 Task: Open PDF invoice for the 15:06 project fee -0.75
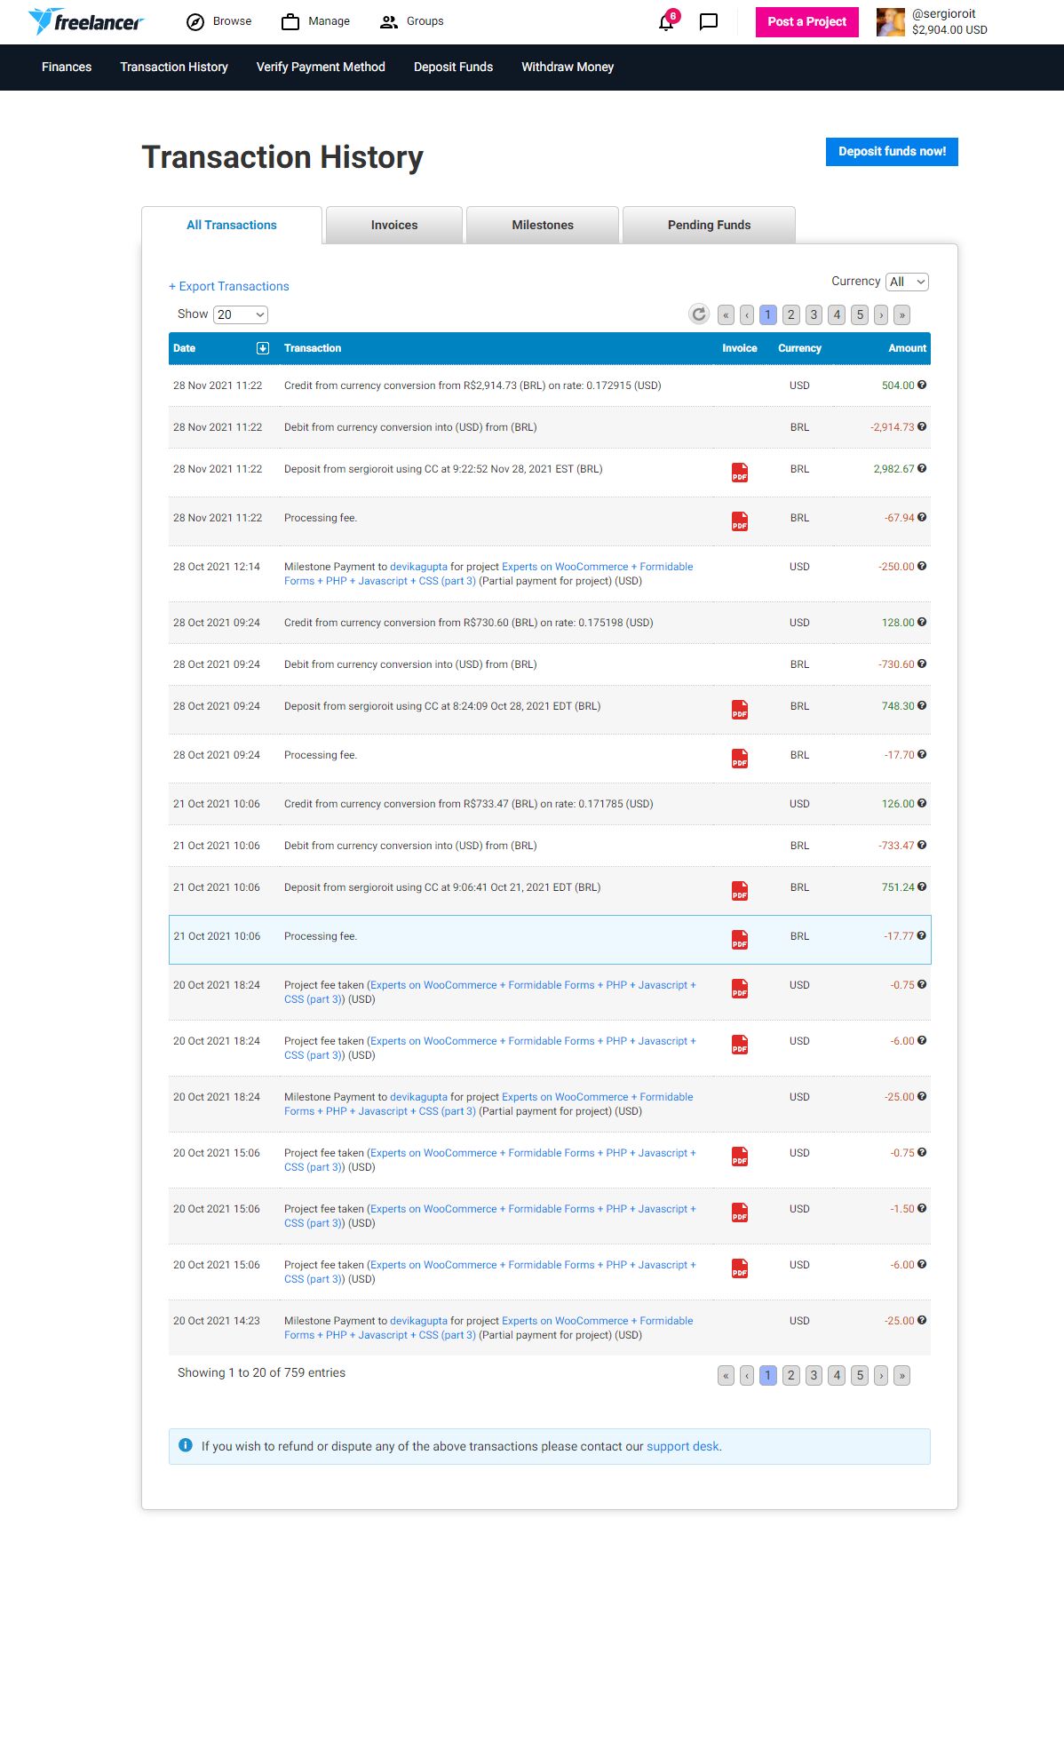pyautogui.click(x=740, y=1157)
